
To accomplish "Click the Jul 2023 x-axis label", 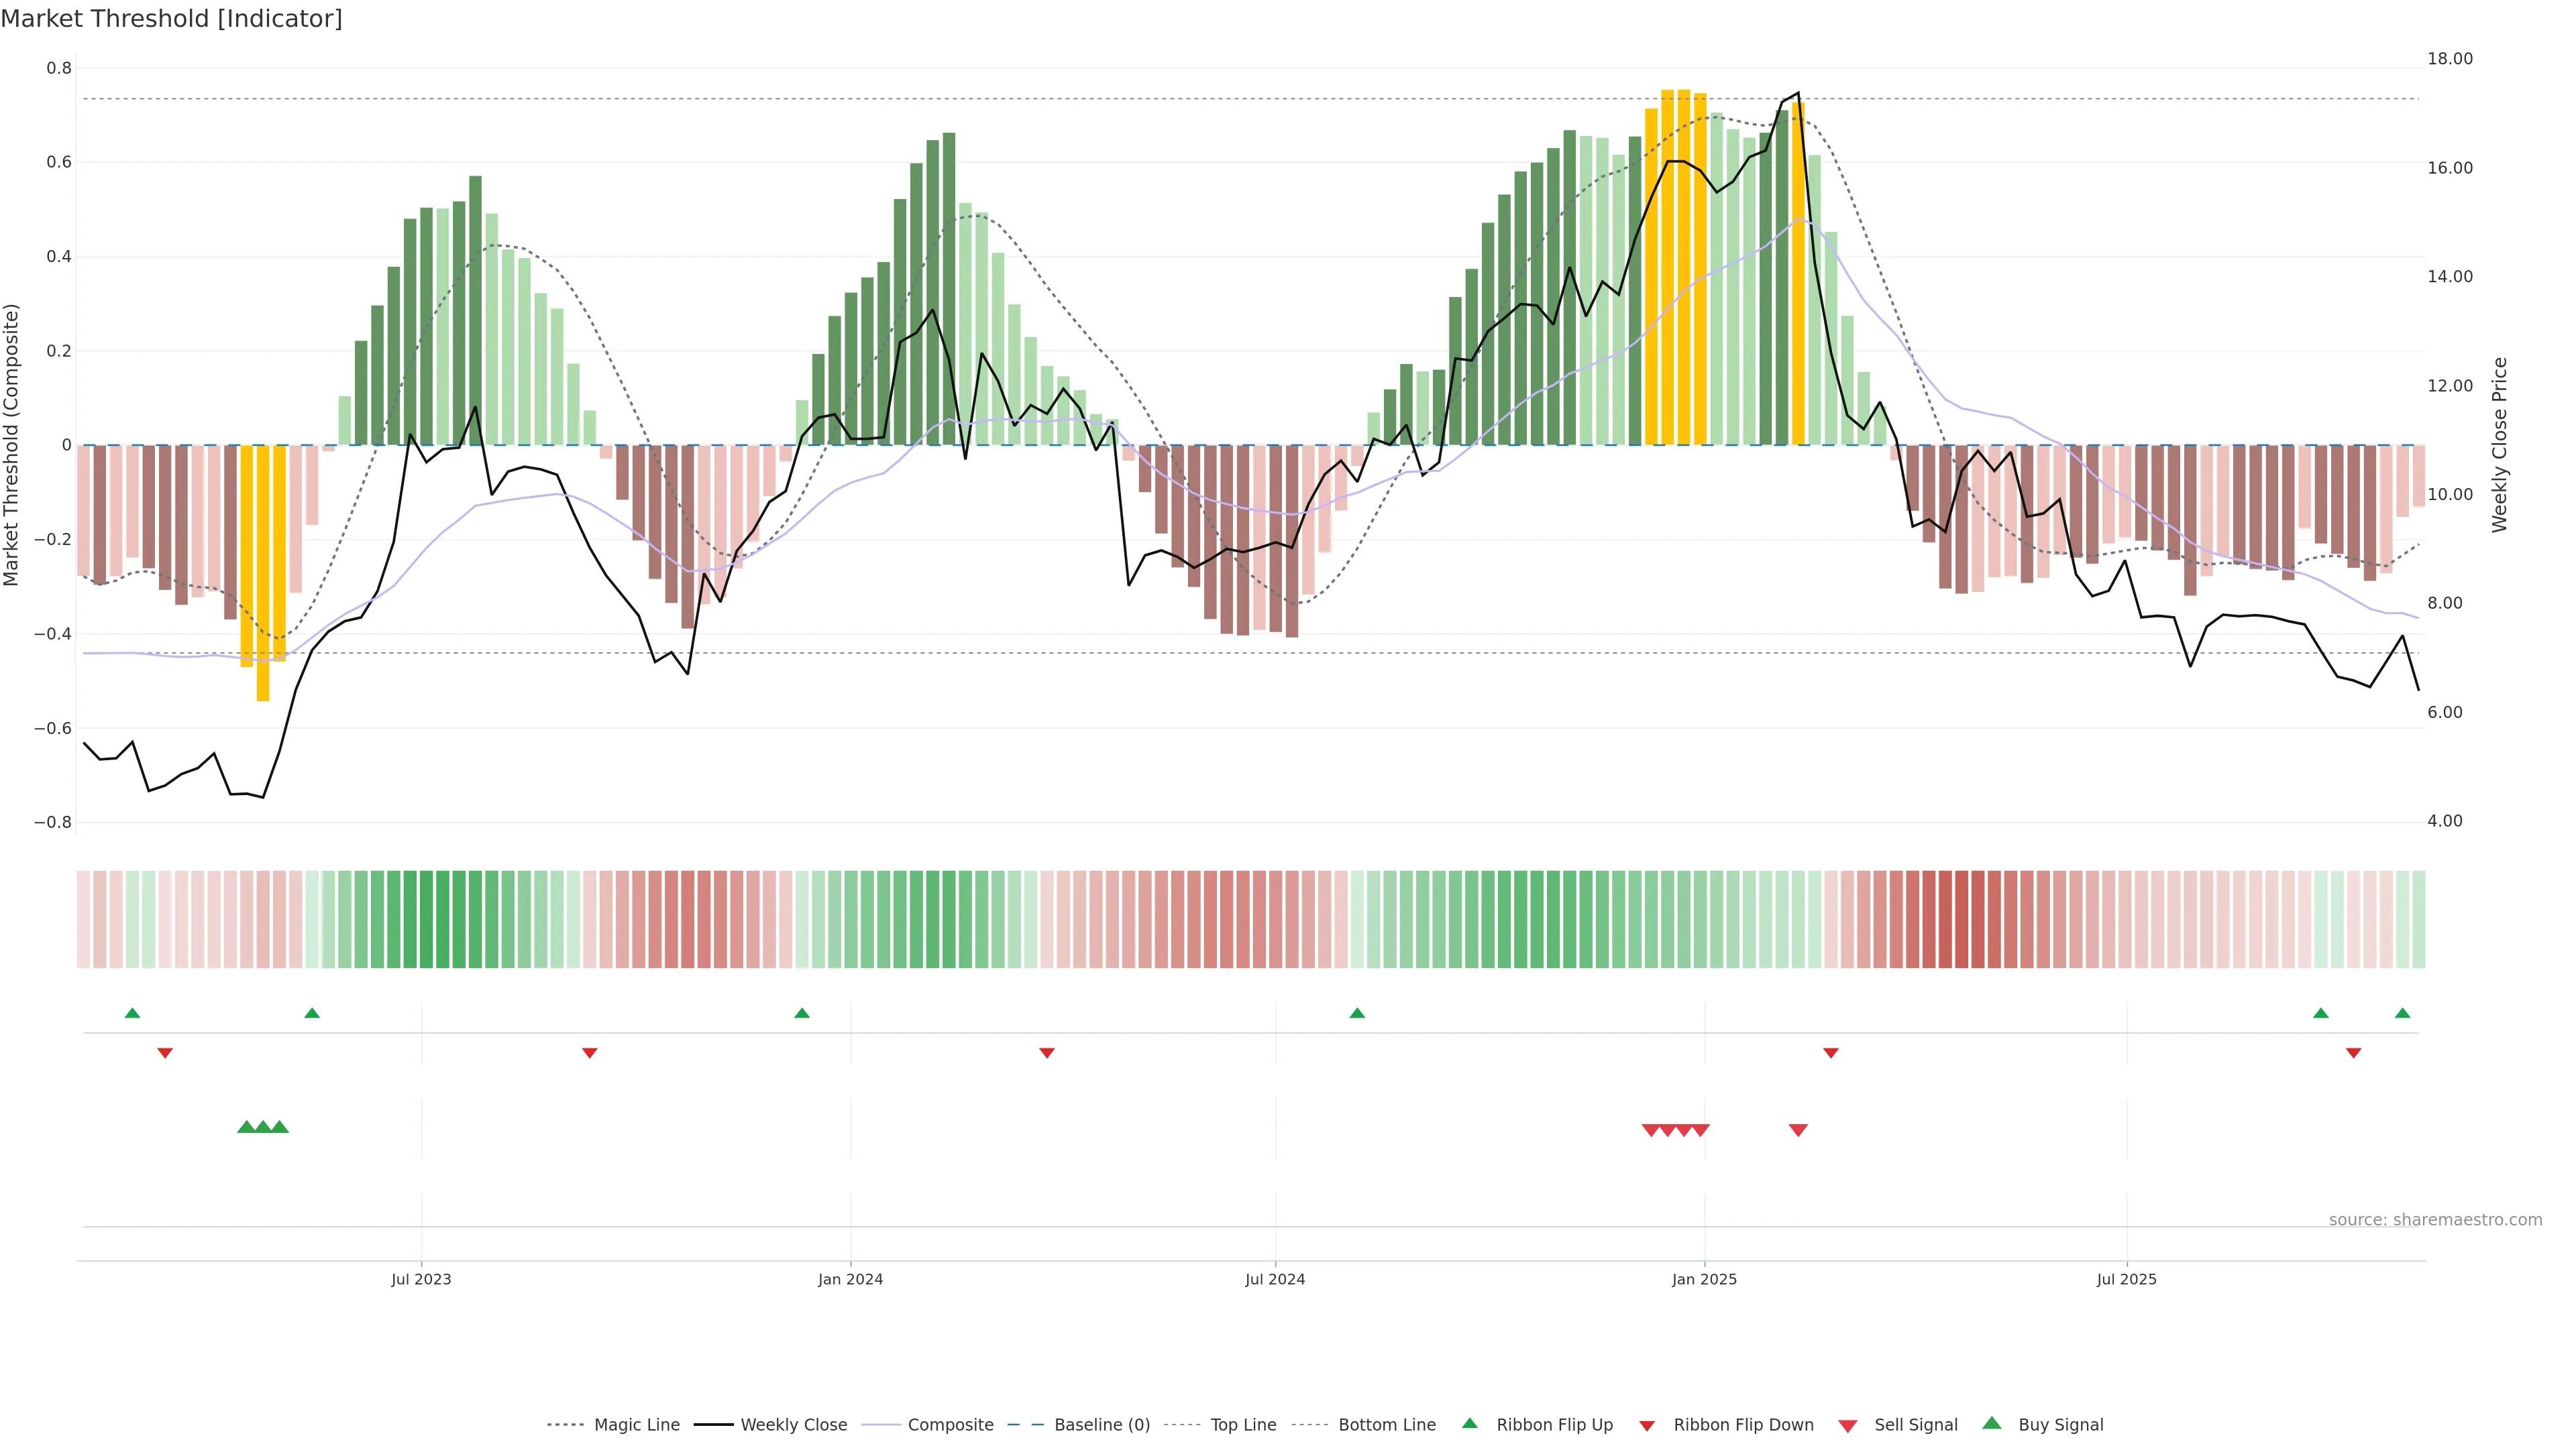I will [421, 1279].
